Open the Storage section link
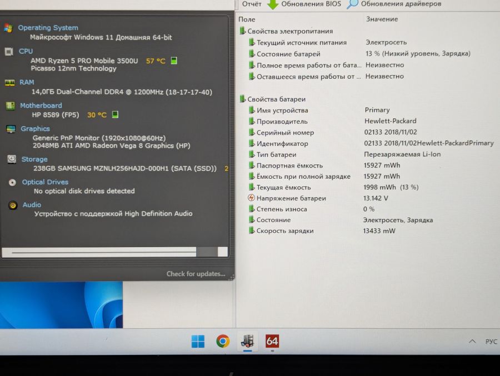Image resolution: width=500 pixels, height=376 pixels. (34, 159)
